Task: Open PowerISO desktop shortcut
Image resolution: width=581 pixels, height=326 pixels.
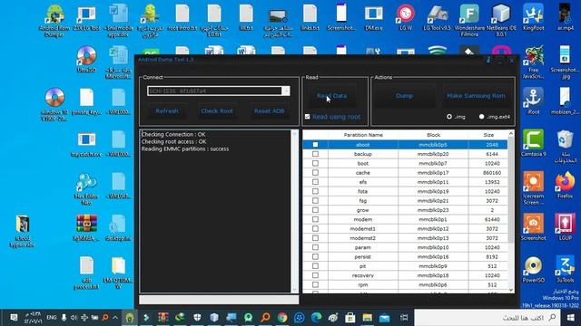Action: click(533, 269)
